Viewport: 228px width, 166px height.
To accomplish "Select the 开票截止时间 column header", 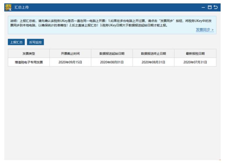I will [x=70, y=53].
